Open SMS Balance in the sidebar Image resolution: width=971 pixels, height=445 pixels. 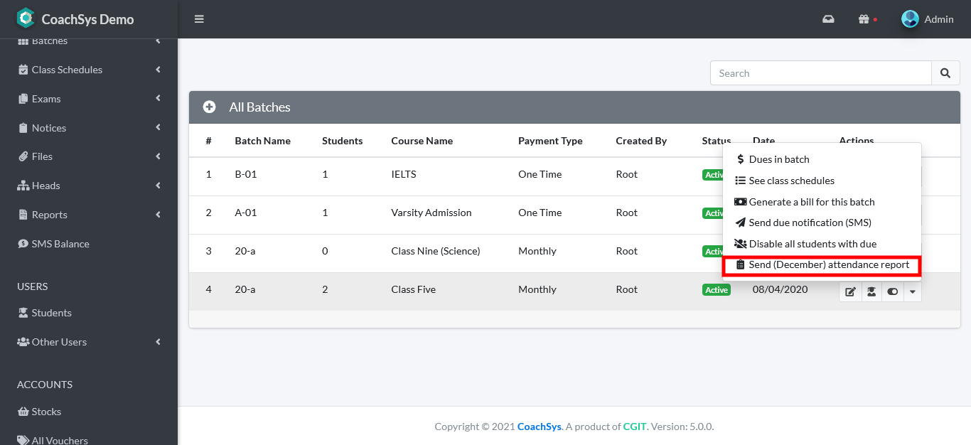[x=60, y=244]
